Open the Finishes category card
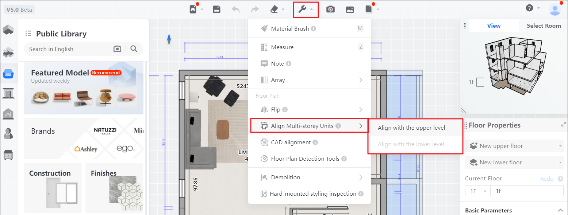568x215 pixels. coord(114,188)
